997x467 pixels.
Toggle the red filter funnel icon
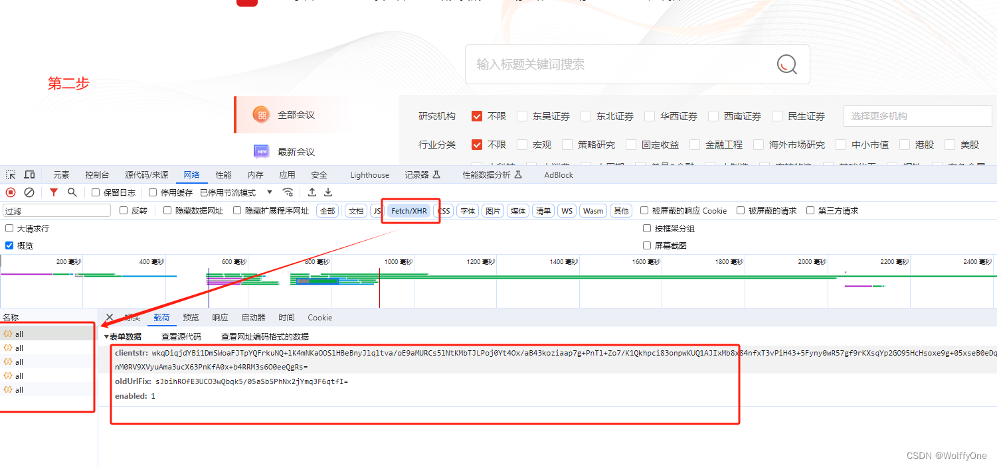[x=54, y=192]
